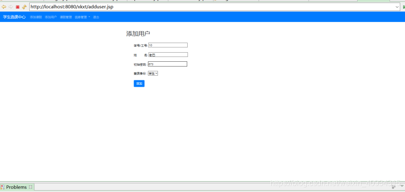
Task: Refresh the page with the yellow arrows icon
Action: [x=24, y=7]
